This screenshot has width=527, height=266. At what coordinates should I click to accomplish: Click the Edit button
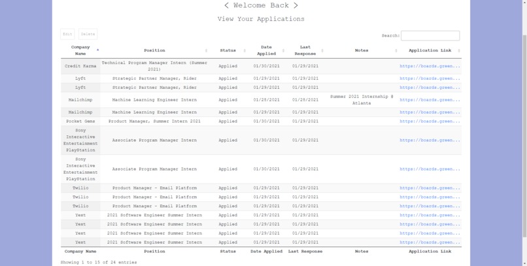pos(67,34)
